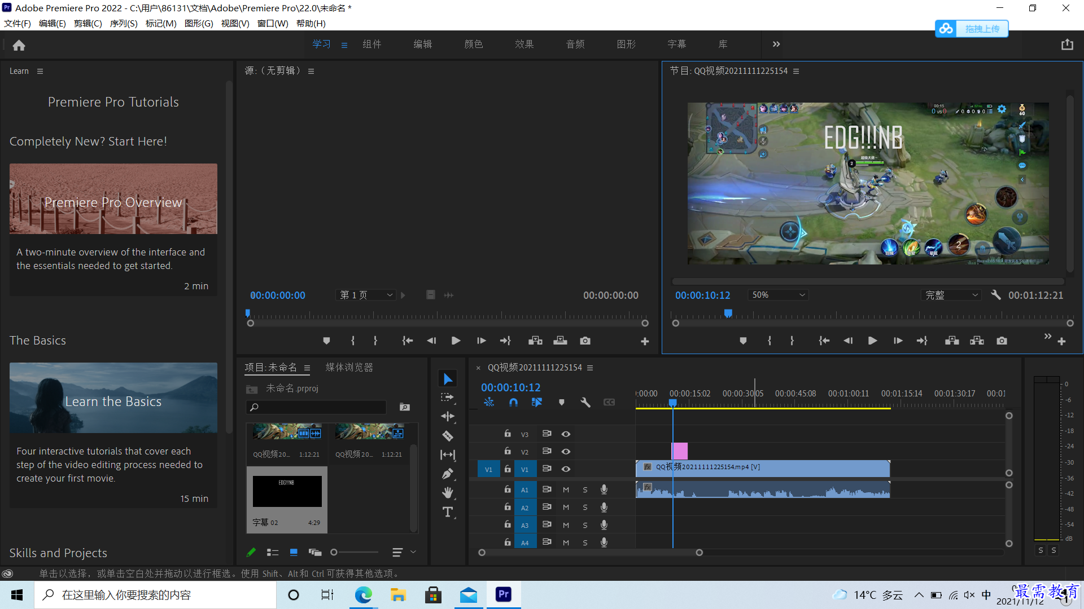Solo audio track A2
Image resolution: width=1084 pixels, height=609 pixels.
point(585,507)
